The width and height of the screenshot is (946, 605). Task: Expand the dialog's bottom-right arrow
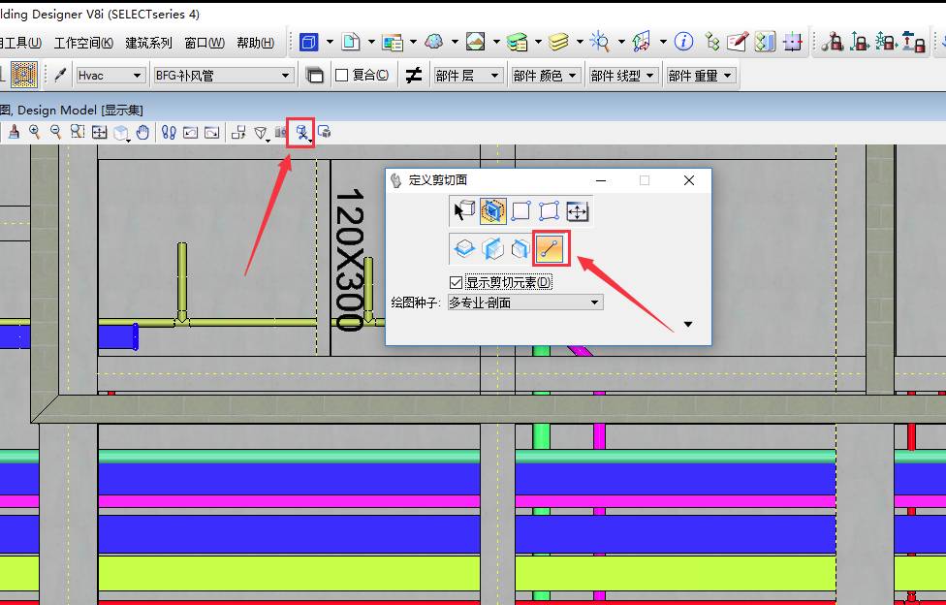click(x=688, y=324)
